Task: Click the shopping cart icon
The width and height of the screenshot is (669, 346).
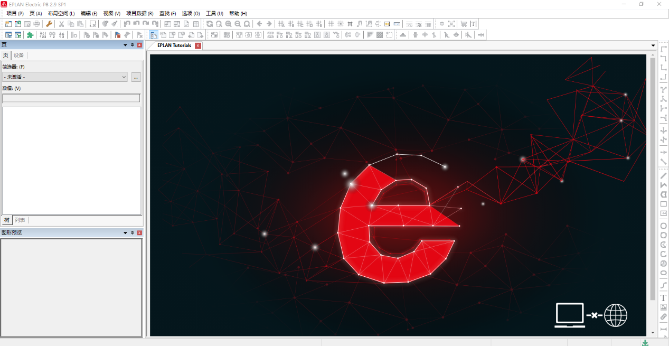Action: click(x=464, y=24)
